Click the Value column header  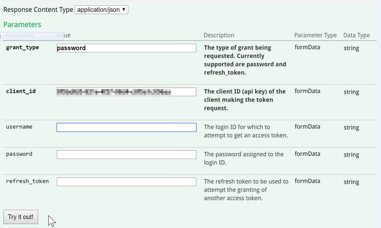64,35
